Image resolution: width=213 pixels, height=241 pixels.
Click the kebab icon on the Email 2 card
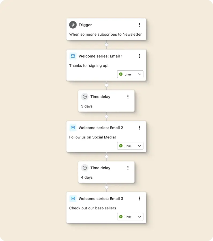[139, 128]
